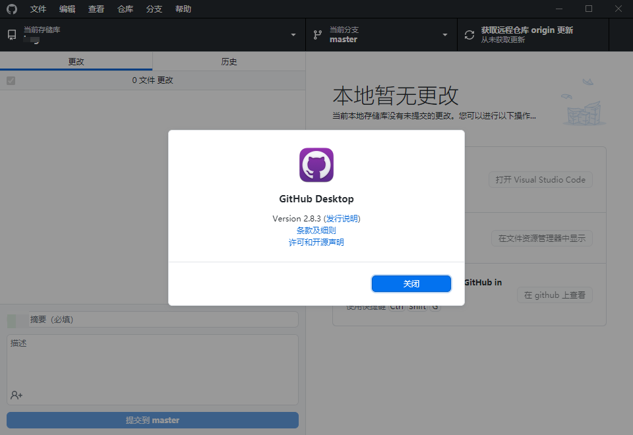Minimize the GitHub Desktop window
Image resolution: width=633 pixels, height=435 pixels.
[559, 9]
